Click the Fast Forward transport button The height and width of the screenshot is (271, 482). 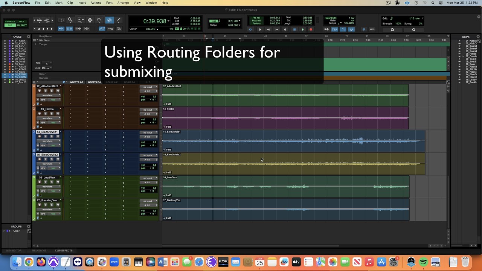277,29
